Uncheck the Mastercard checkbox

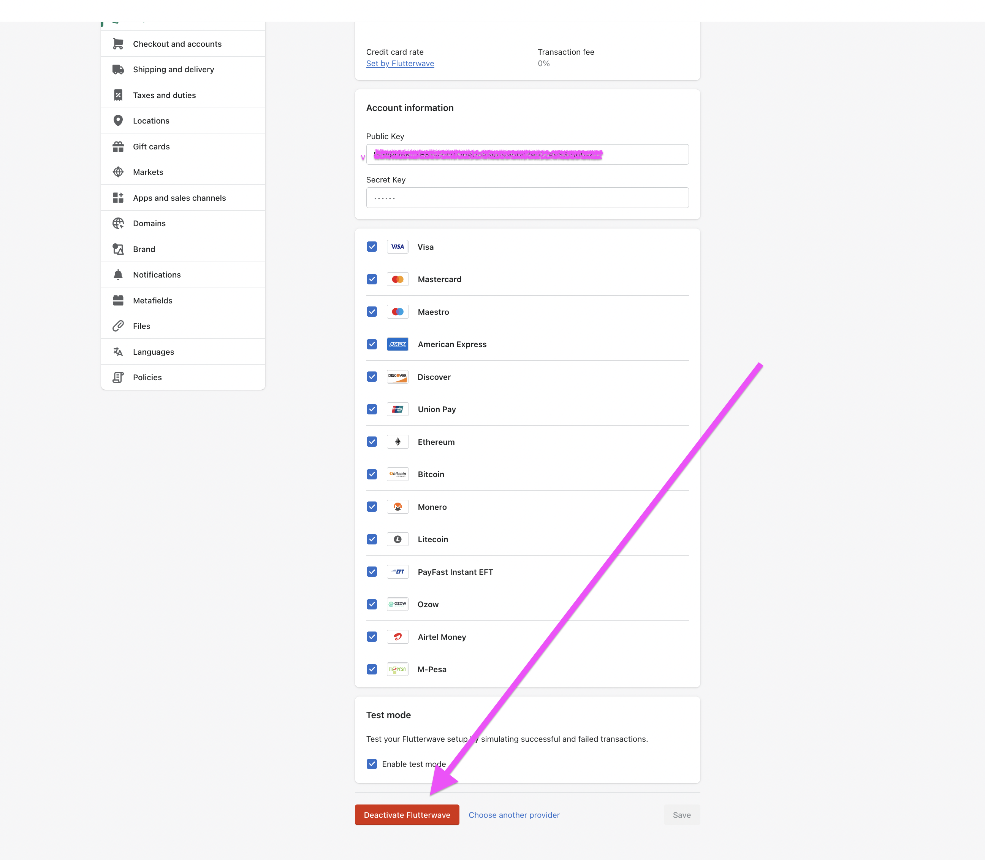(372, 279)
